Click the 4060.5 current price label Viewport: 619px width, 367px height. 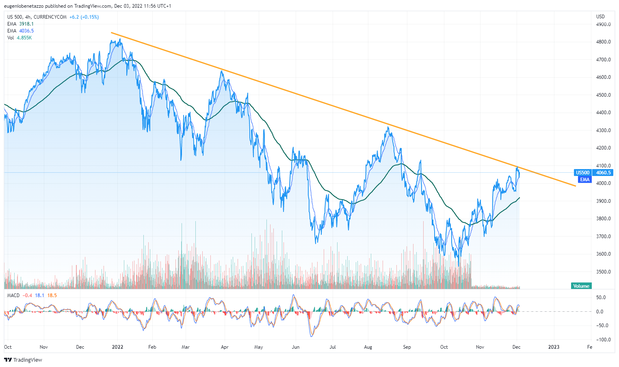tap(603, 173)
